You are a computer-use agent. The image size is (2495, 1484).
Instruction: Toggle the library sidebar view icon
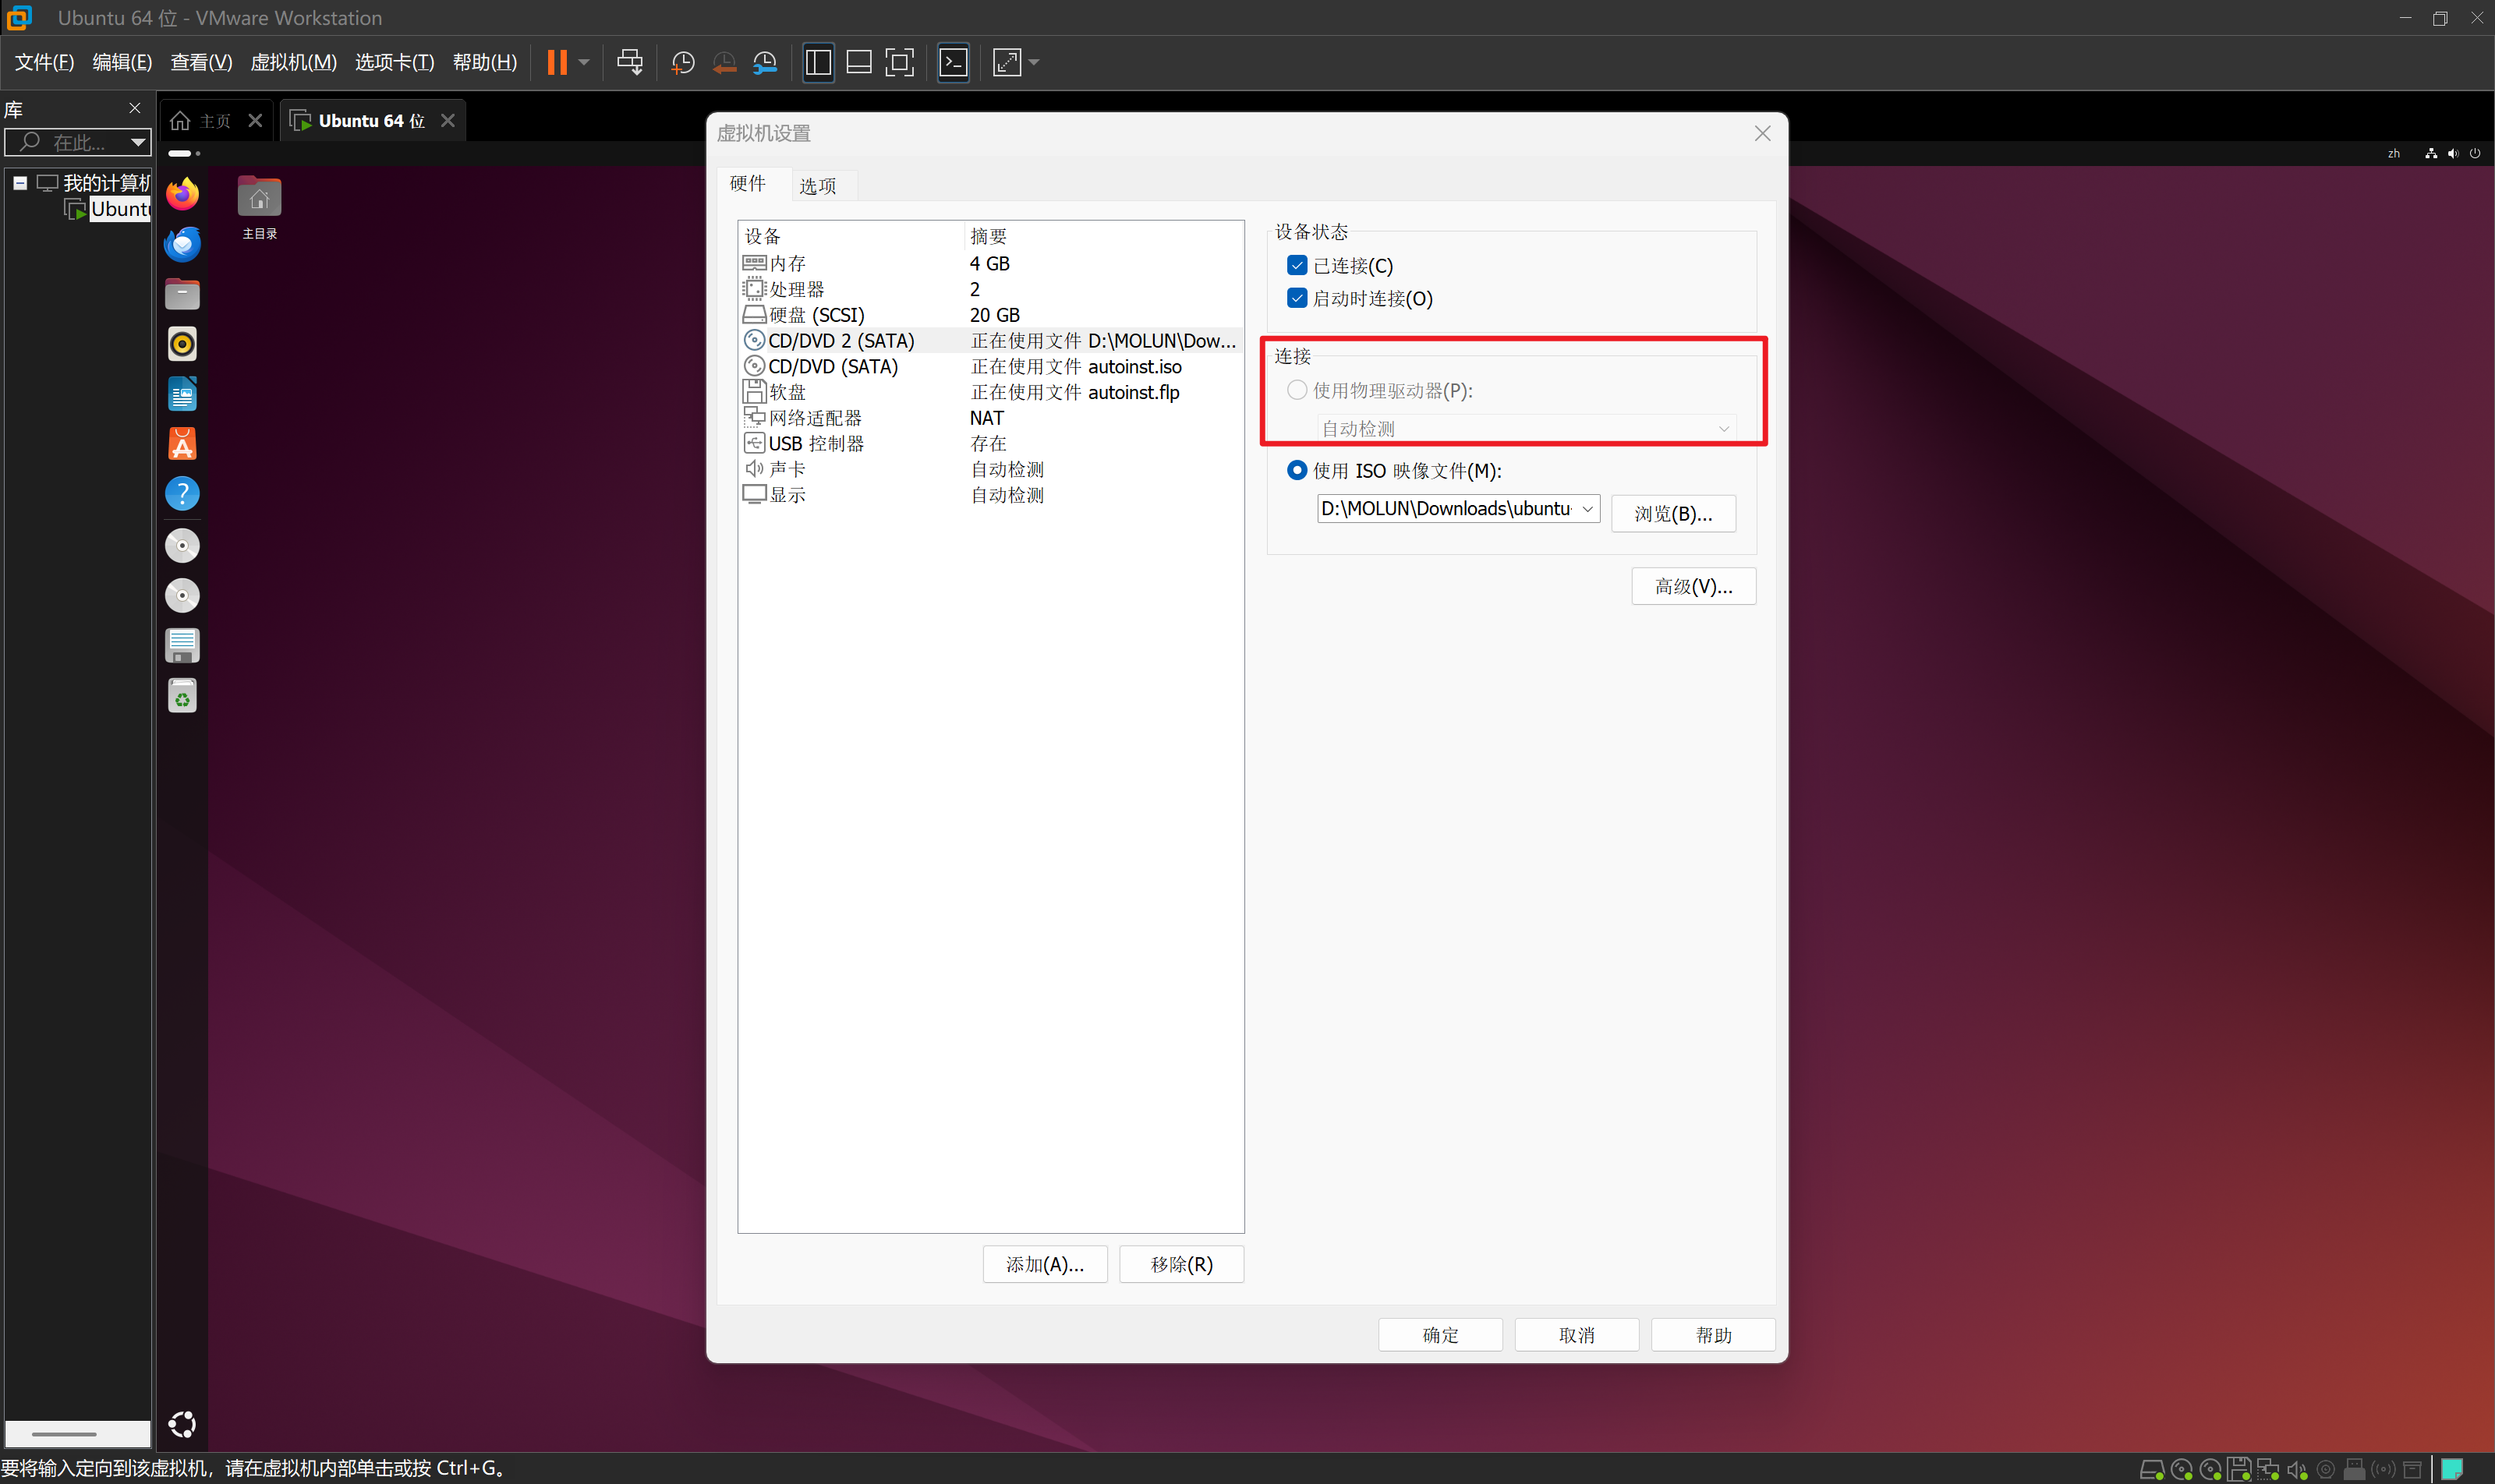click(817, 62)
